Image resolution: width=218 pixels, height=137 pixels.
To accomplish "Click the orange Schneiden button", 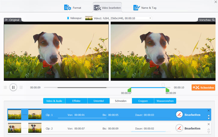I will (x=203, y=87).
